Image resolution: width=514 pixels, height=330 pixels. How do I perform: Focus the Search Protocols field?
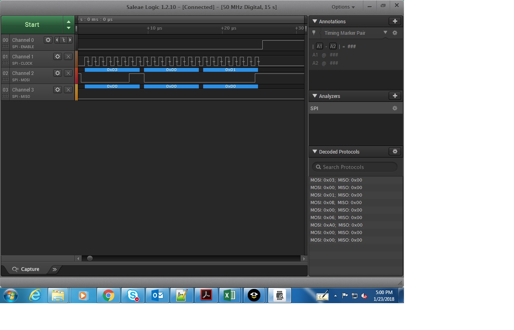pos(355,167)
